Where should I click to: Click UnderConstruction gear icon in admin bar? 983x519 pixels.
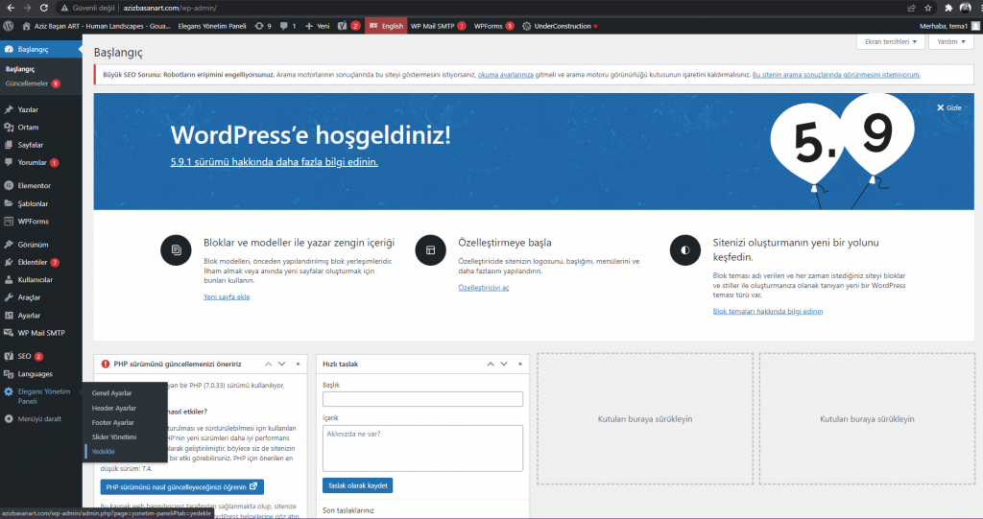coord(527,26)
